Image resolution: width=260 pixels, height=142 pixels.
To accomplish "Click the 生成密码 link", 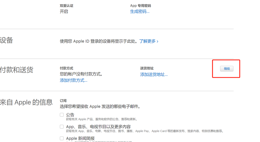I will point(140,12).
